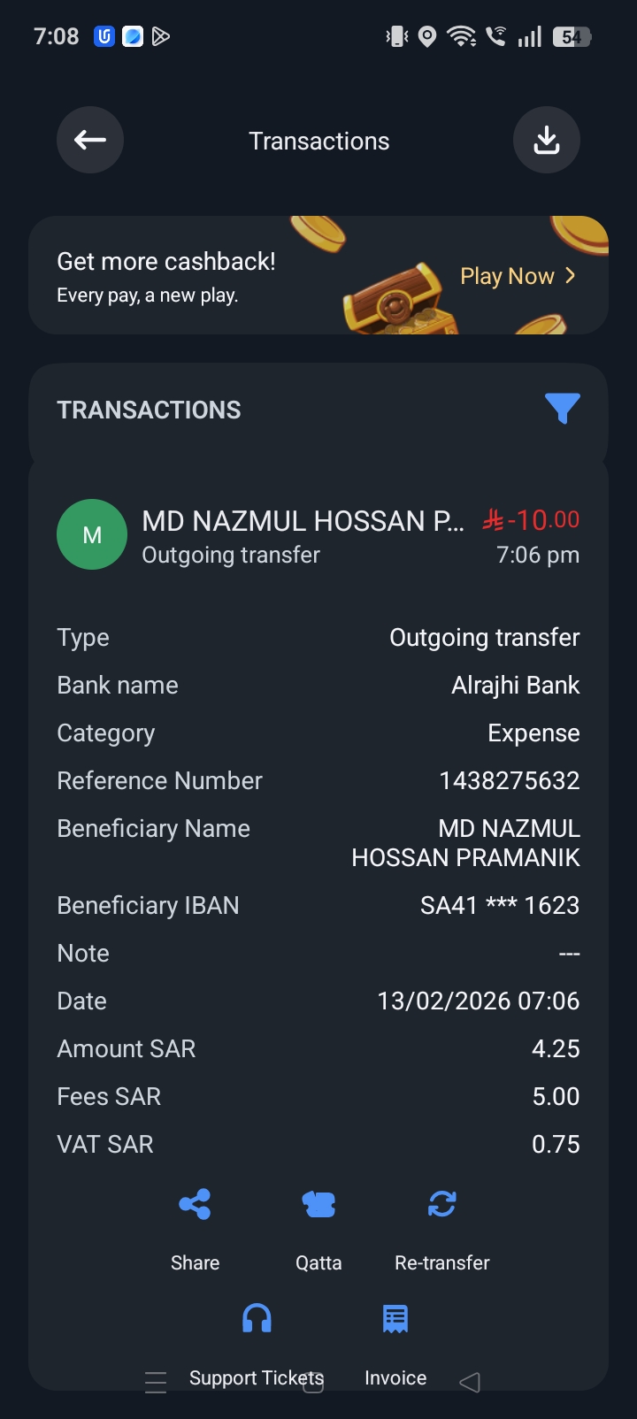637x1419 pixels.
Task: Open Support Tickets headphone icon
Action: (x=257, y=1319)
